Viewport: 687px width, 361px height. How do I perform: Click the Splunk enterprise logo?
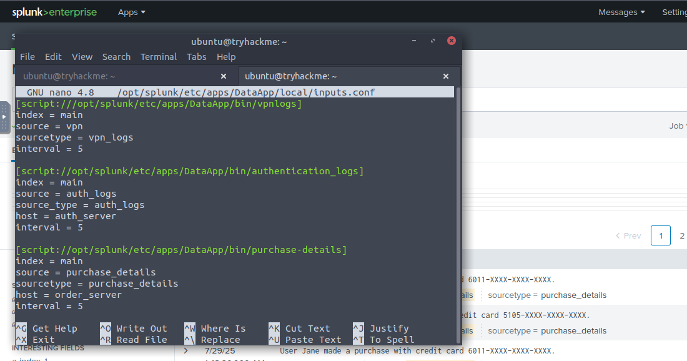tap(54, 11)
